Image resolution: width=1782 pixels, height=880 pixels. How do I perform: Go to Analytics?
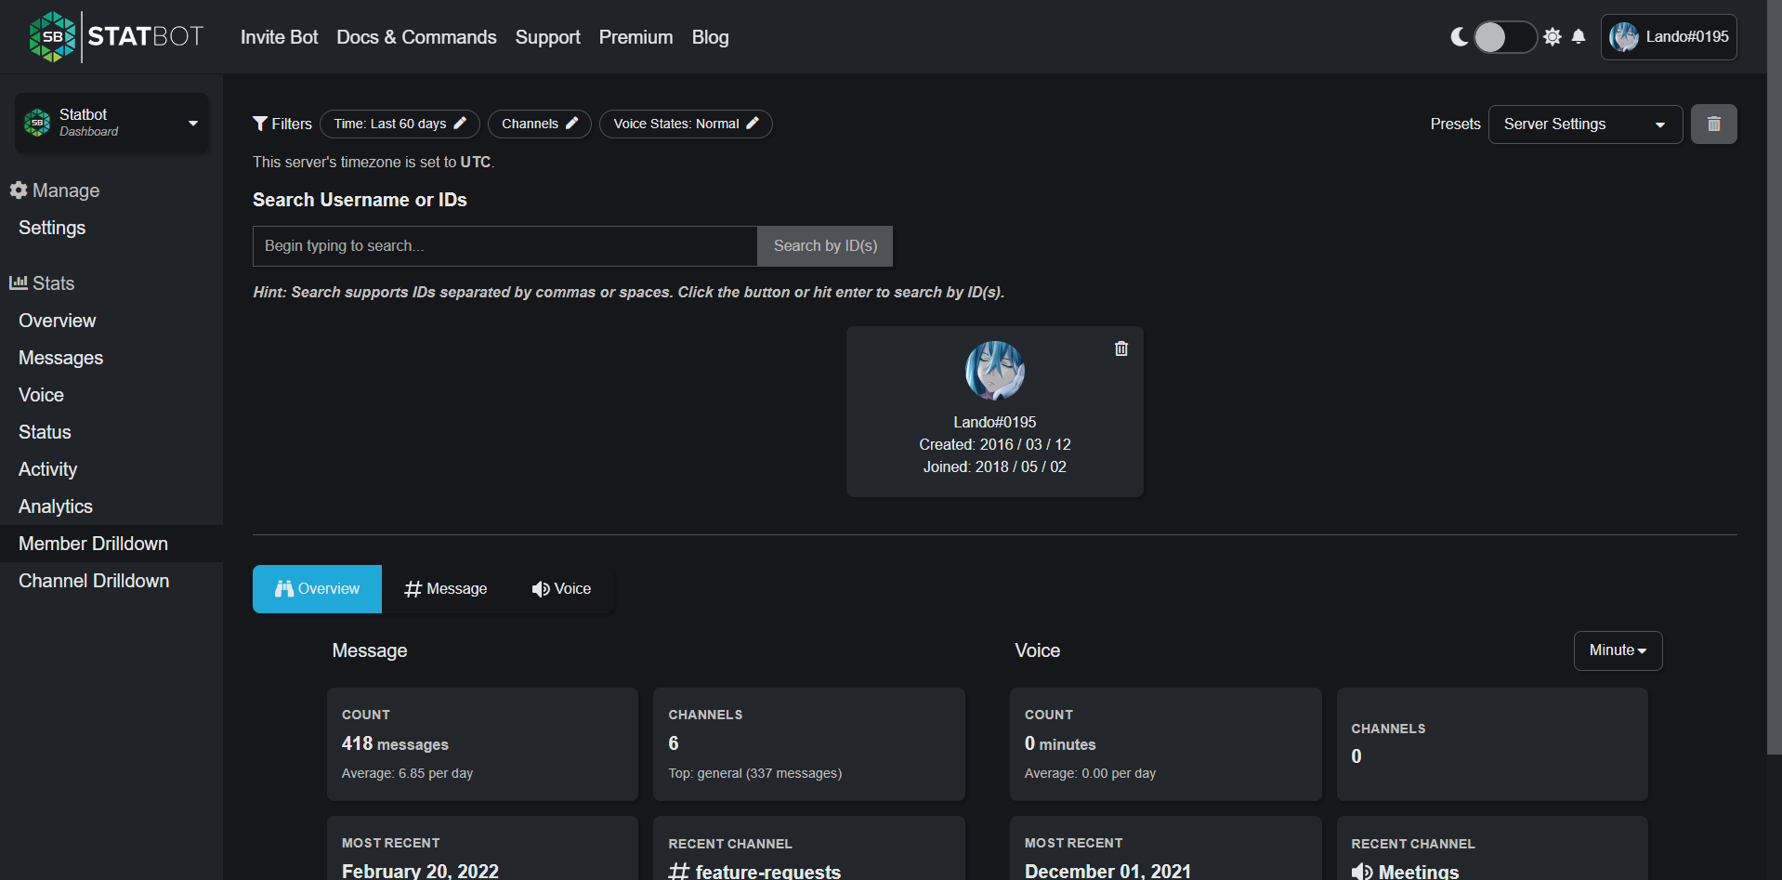pos(56,506)
